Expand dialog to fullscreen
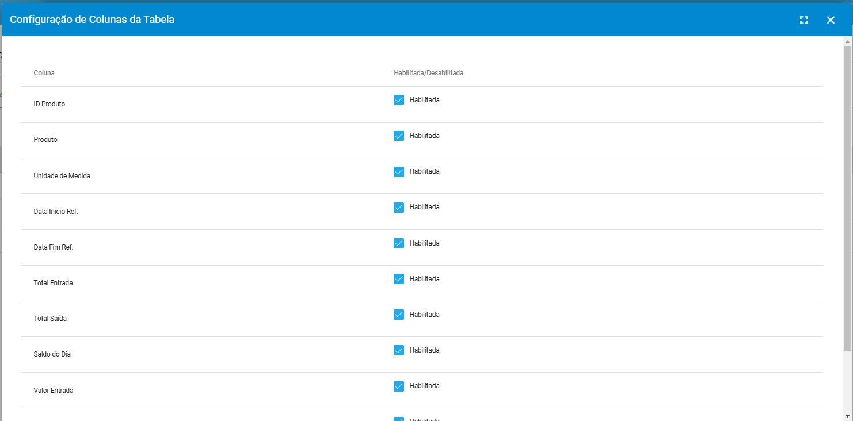This screenshot has height=421, width=853. tap(804, 20)
